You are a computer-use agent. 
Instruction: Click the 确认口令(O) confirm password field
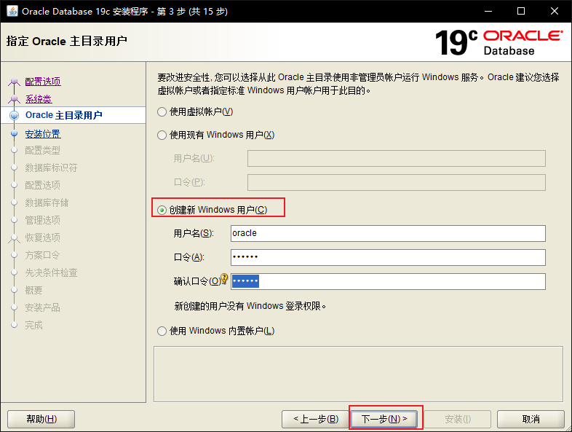pos(388,281)
